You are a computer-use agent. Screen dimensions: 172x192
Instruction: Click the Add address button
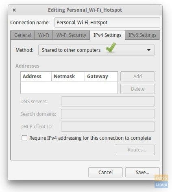pos(137,77)
